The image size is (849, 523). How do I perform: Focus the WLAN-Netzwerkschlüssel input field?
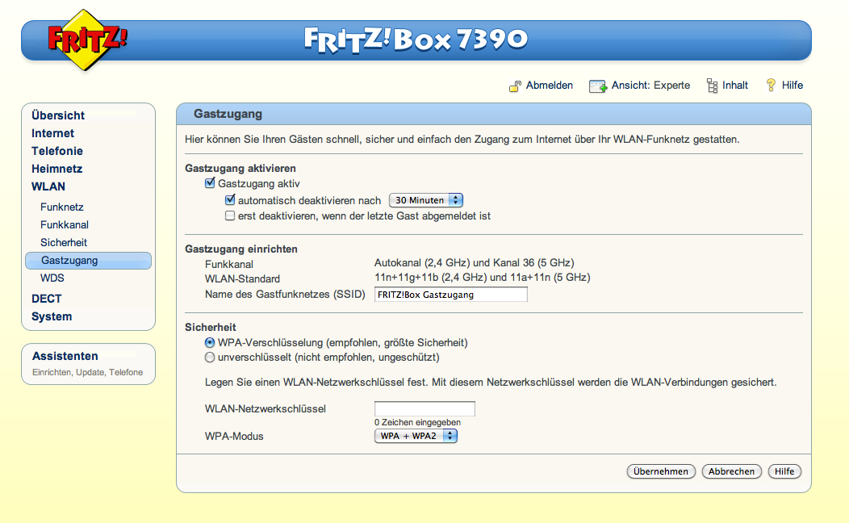tap(425, 408)
